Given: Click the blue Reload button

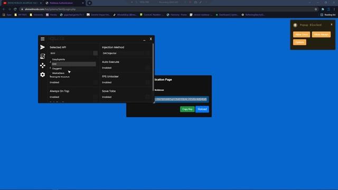Looking at the screenshot, I should [x=202, y=109].
